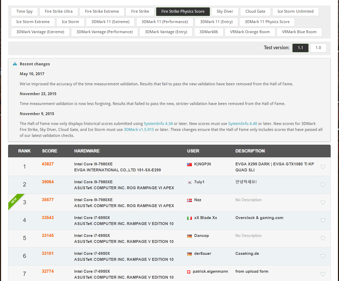This screenshot has width=339, height=281.
Task: Switch to Ice Storm Extreme tab
Action: pyautogui.click(x=33, y=22)
